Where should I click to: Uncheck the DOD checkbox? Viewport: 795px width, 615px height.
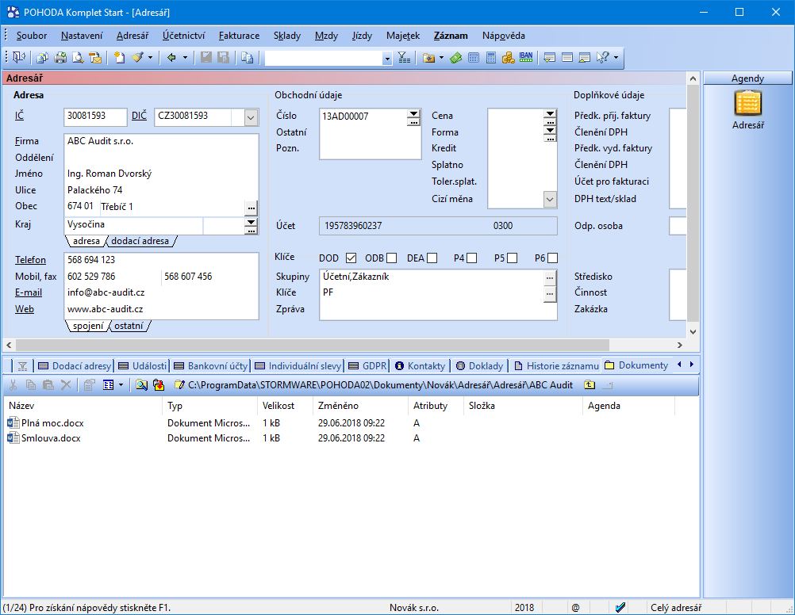pyautogui.click(x=351, y=258)
